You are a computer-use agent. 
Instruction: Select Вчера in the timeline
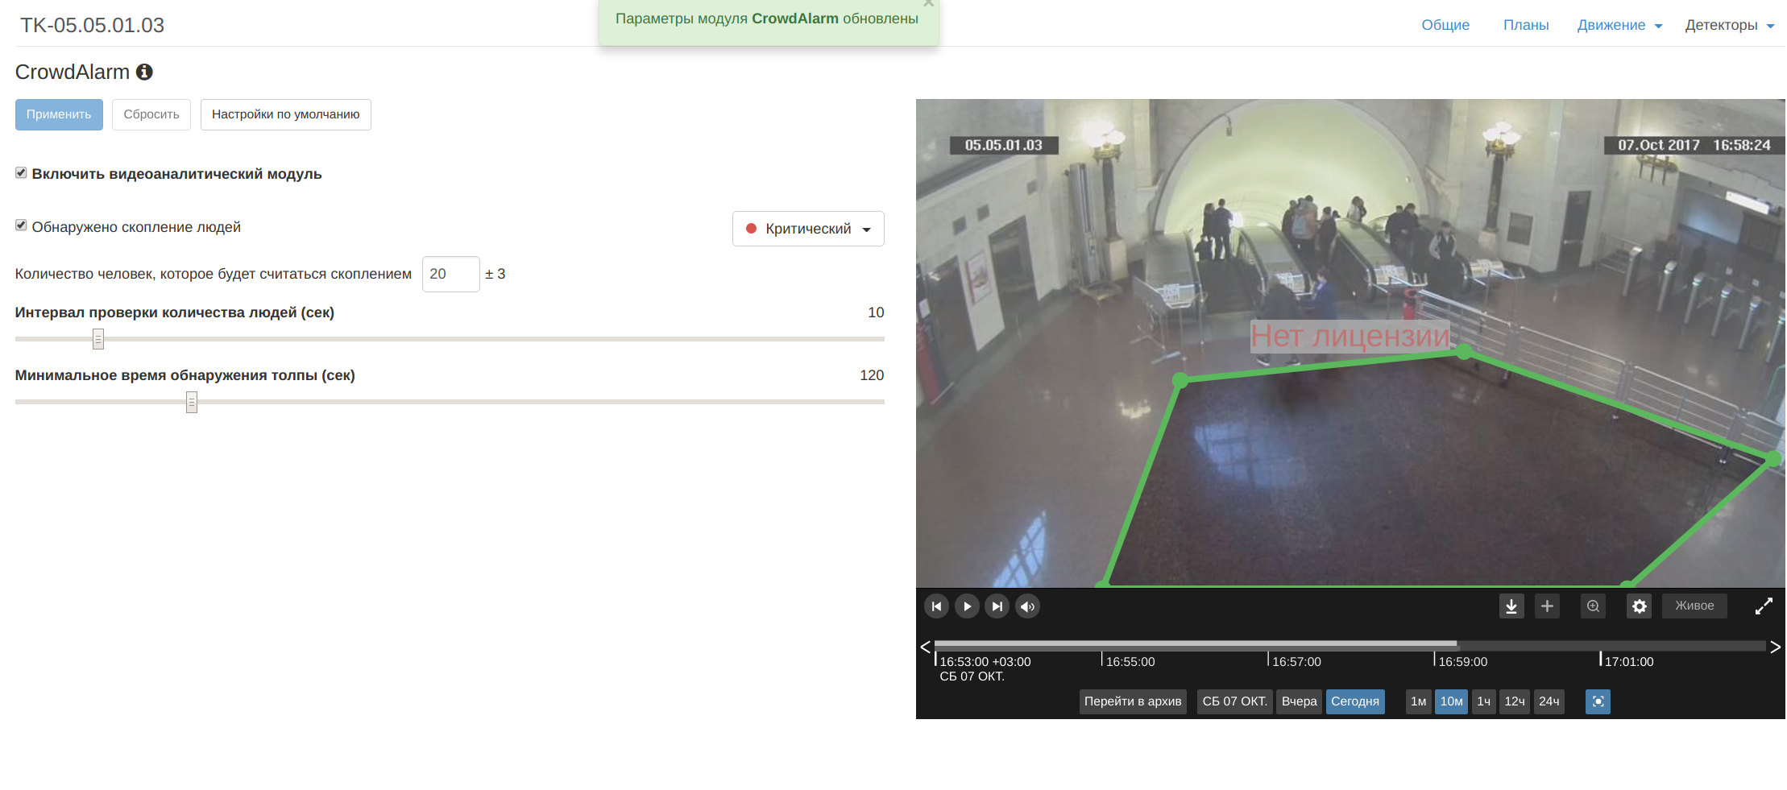(x=1299, y=701)
